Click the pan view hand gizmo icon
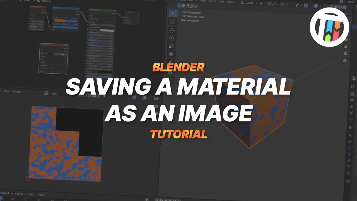Image resolution: width=357 pixels, height=201 pixels. [346, 47]
